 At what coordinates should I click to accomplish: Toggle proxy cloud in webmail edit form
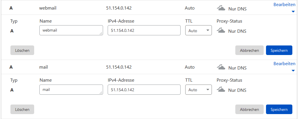click(221, 30)
